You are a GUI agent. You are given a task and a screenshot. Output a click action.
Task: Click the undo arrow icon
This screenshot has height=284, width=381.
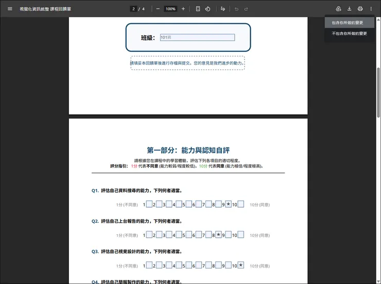236,9
